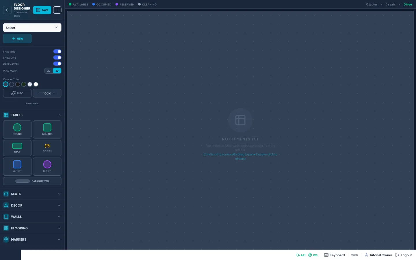The image size is (416, 260).
Task: Add a Round table element
Action: tap(17, 129)
